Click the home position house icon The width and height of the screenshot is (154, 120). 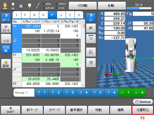tap(91, 62)
